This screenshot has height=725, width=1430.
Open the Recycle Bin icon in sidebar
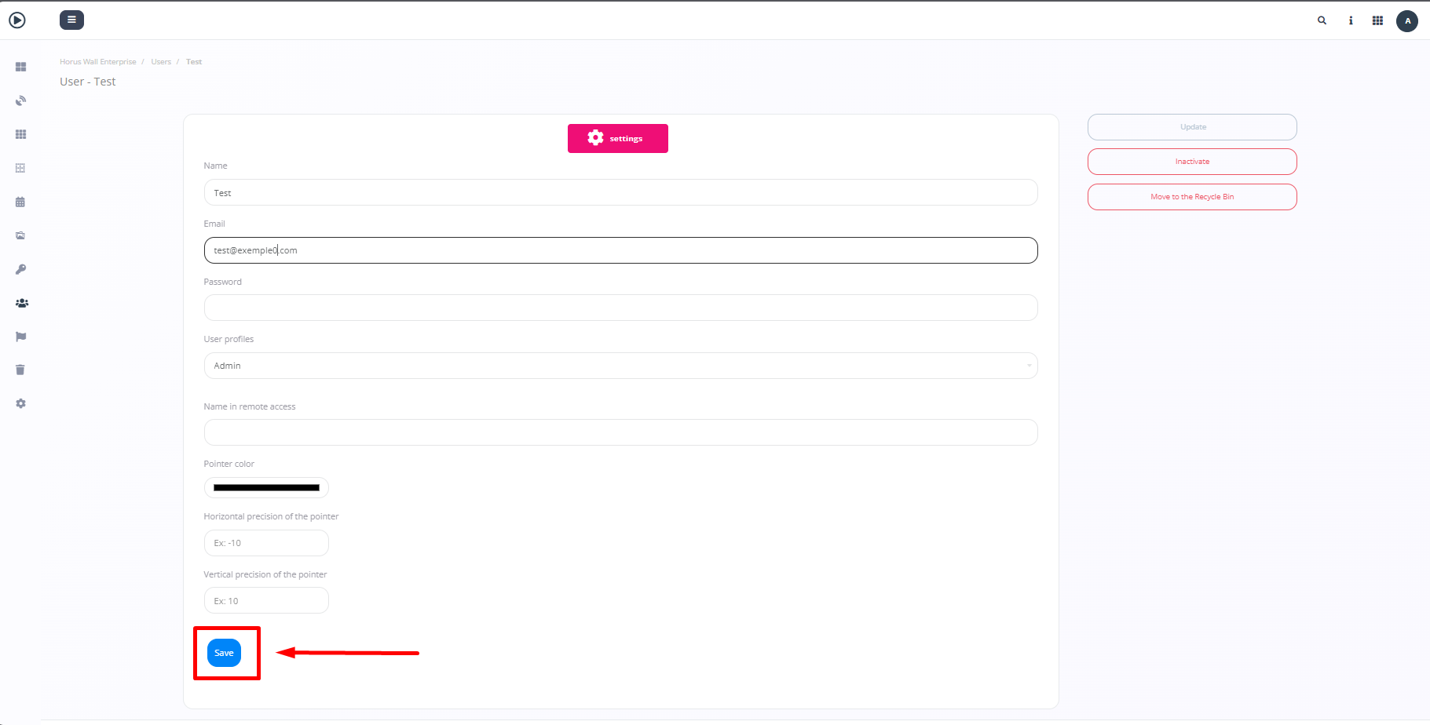tap(20, 370)
